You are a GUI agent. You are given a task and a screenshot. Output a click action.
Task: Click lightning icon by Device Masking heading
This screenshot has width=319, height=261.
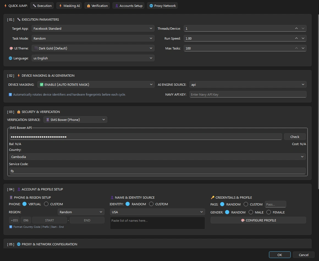point(19,76)
